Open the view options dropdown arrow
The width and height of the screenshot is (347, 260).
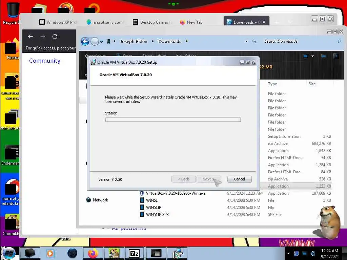[x=312, y=56]
